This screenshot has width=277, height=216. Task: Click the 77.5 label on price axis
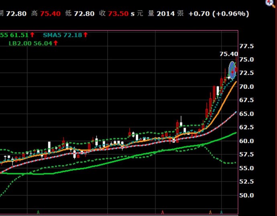click(246, 46)
